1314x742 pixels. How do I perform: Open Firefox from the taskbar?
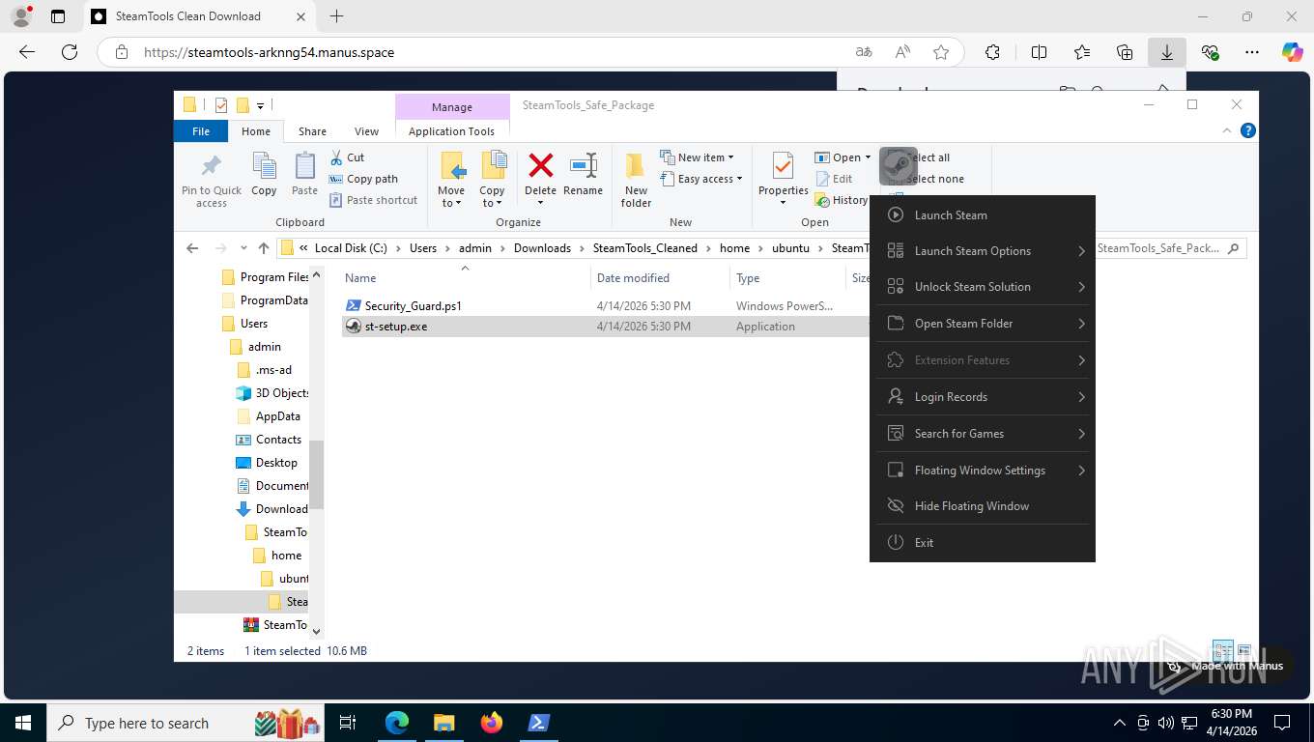pos(492,722)
